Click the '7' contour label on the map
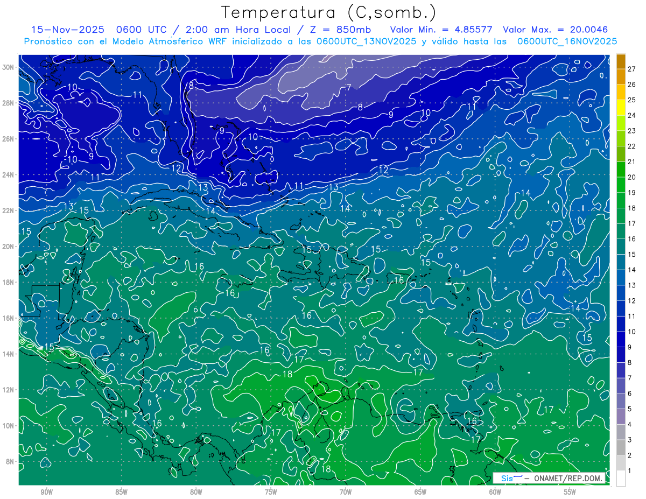Image resolution: width=646 pixels, height=499 pixels. [348, 87]
